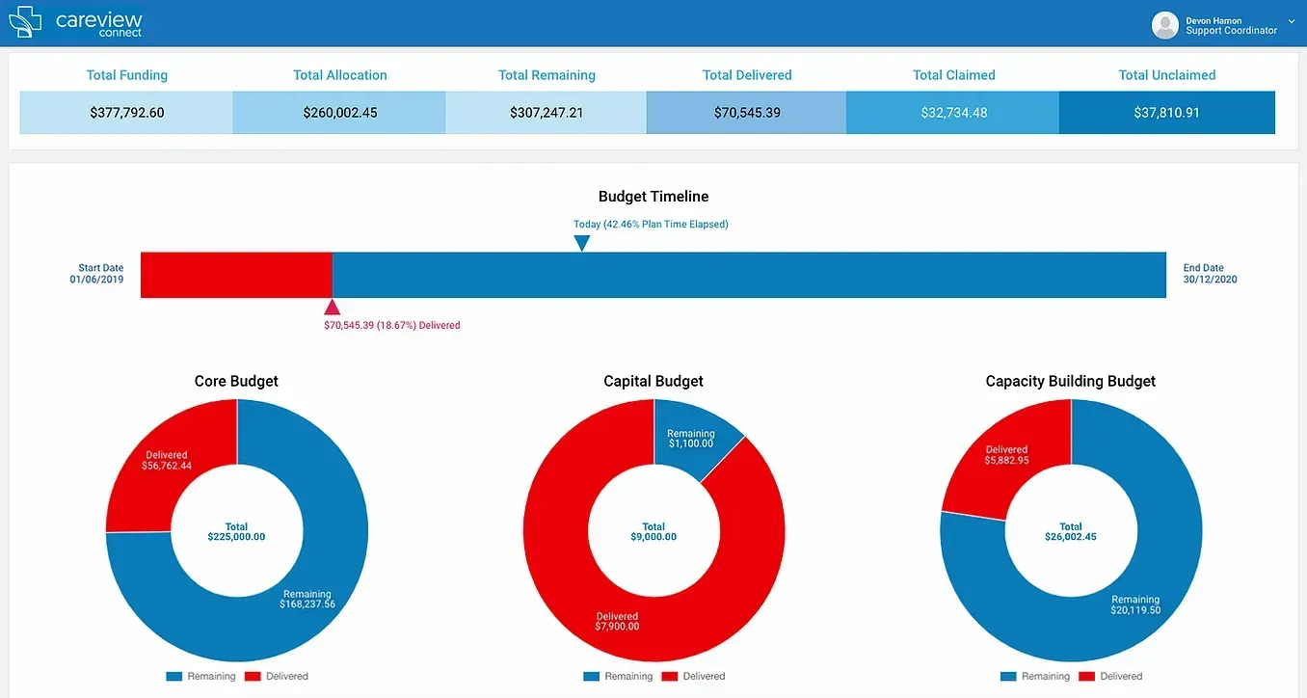Click the blue Today timeline marker
1307x698 pixels.
pos(581,243)
